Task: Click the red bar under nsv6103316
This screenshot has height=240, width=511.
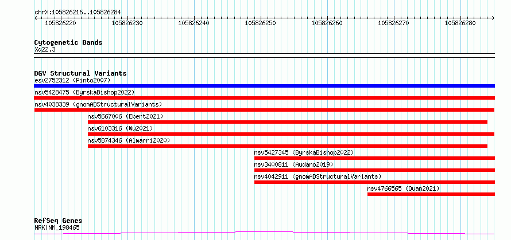Action: coord(291,134)
